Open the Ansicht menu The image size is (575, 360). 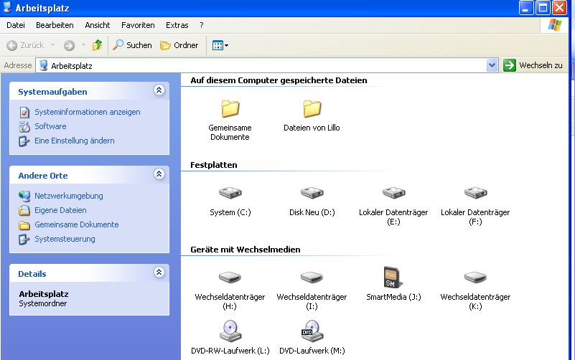pyautogui.click(x=97, y=25)
